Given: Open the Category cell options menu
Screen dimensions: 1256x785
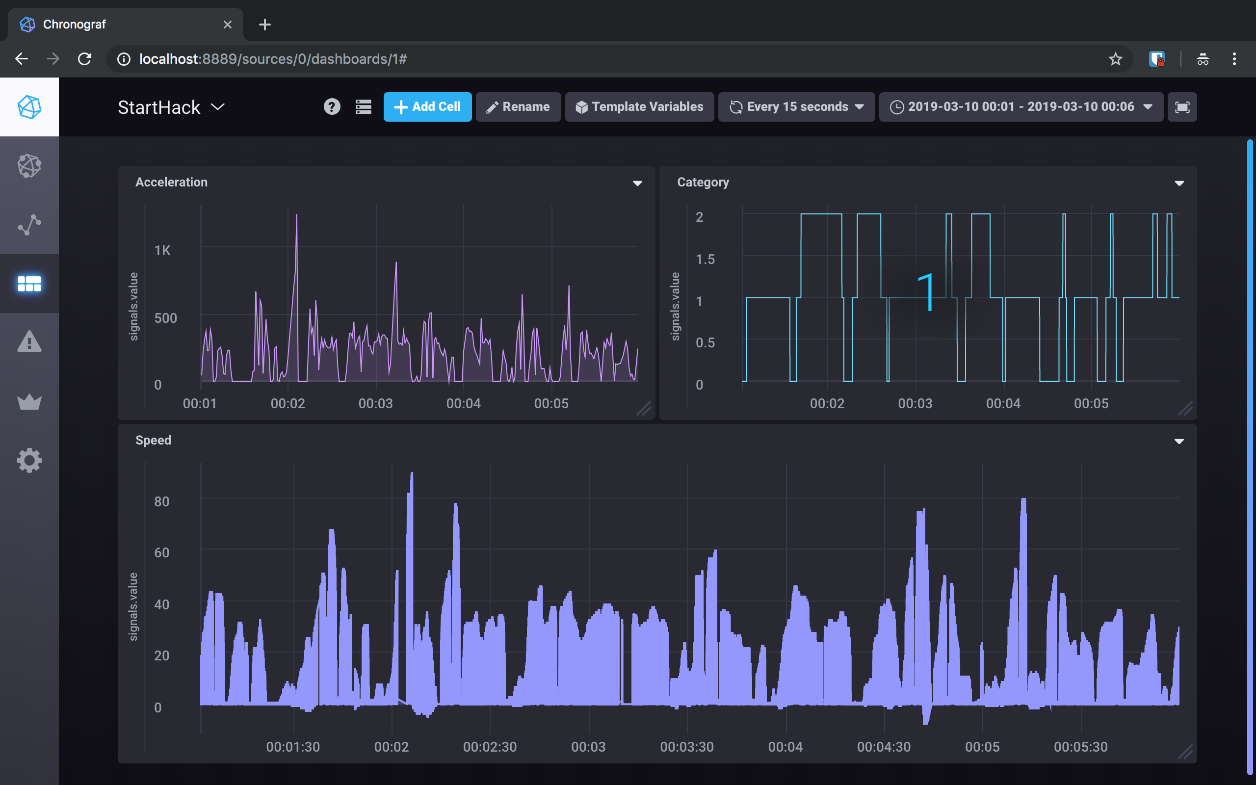Looking at the screenshot, I should point(1178,183).
